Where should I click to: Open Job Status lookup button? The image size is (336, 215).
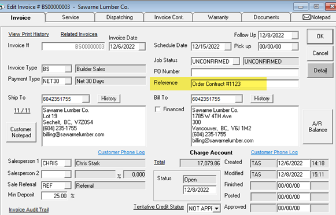click(x=236, y=61)
